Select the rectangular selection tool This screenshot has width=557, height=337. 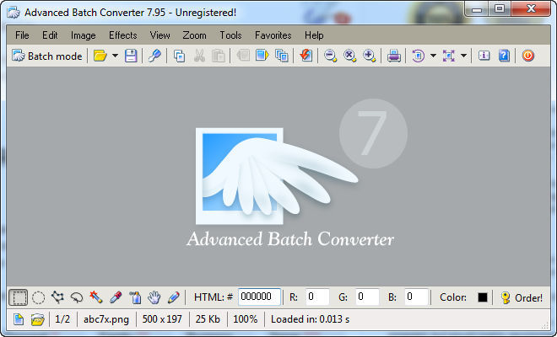coord(18,297)
